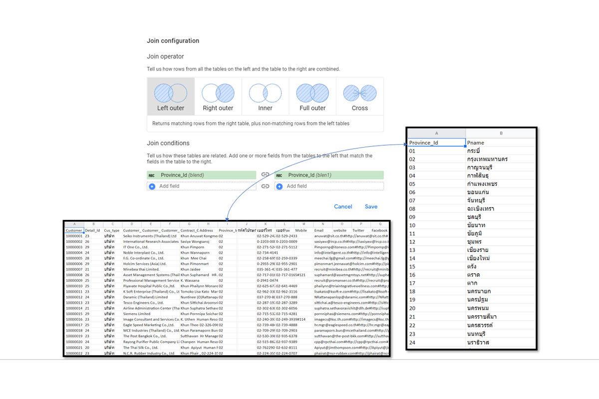Select the Province_Id (blen1) join field
The height and width of the screenshot is (399, 599).
329,175
